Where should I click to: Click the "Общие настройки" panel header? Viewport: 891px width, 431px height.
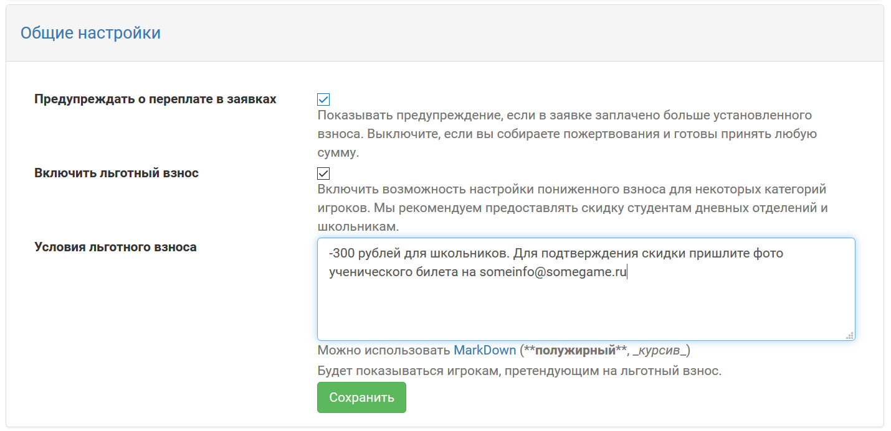point(91,32)
